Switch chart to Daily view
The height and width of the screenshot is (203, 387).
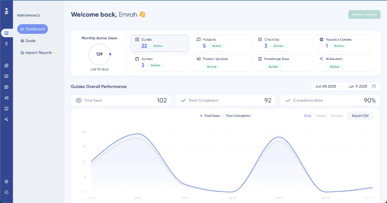point(308,116)
